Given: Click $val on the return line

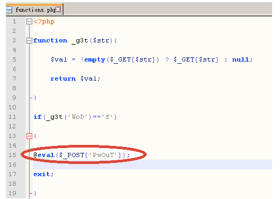Looking at the screenshot, I should 88,79.
